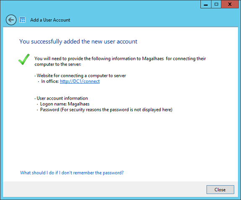The height and width of the screenshot is (200, 241).
Task: Maximize the Add a User Account window
Action: tap(216, 4)
